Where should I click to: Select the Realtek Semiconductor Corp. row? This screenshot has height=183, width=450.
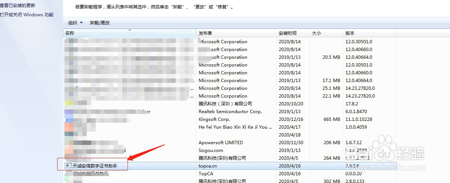[230, 112]
